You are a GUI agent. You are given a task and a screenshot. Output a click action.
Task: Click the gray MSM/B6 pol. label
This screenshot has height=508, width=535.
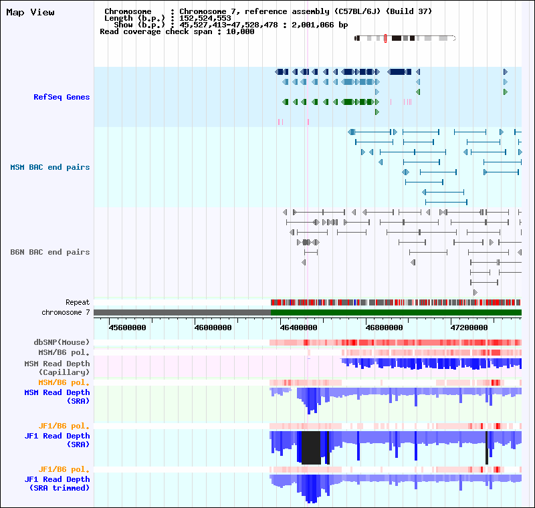(64, 352)
